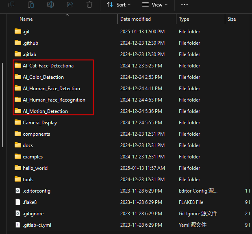Select the .git folder icon

click(18, 31)
